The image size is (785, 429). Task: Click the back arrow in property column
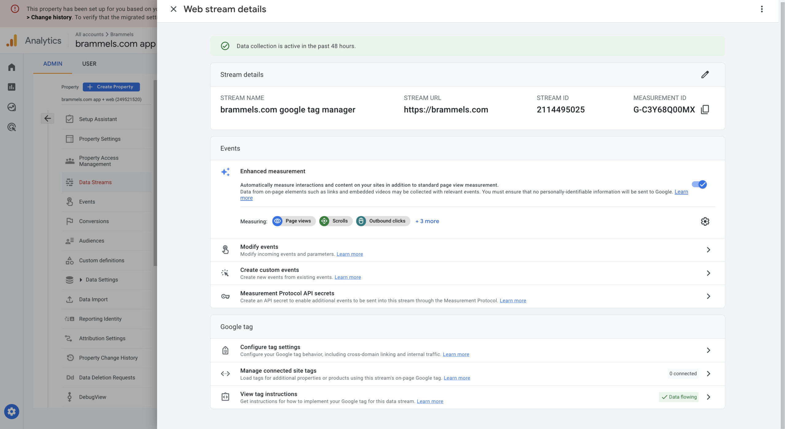pos(48,118)
